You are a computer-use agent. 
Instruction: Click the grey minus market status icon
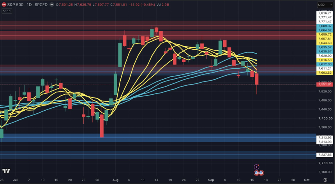52,5
